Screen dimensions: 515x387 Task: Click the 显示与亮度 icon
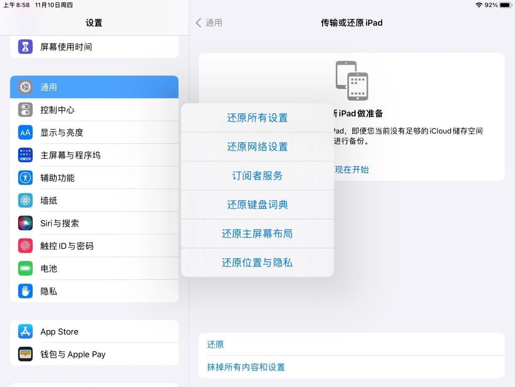(25, 132)
